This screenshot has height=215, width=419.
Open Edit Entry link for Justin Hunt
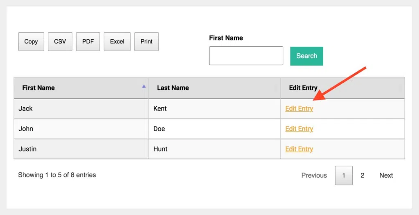(299, 149)
